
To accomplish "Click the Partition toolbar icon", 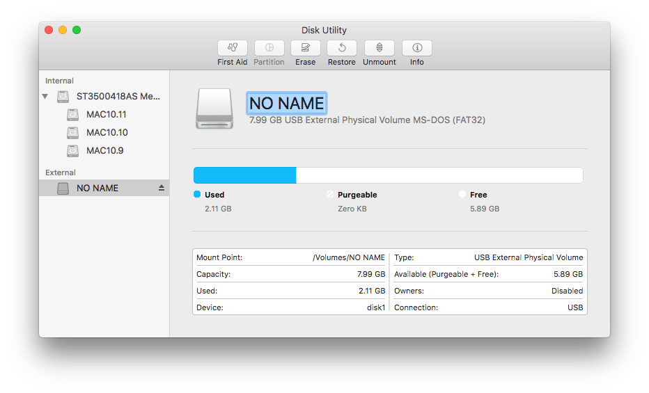I will pyautogui.click(x=269, y=48).
